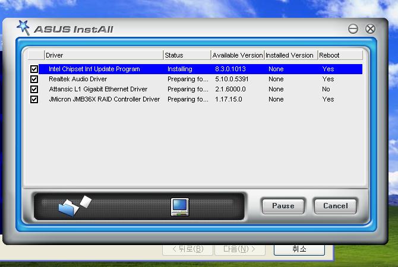Click None installed version for Realtek Audio Driver
Screen dimensions: 398x267
pyautogui.click(x=276, y=79)
